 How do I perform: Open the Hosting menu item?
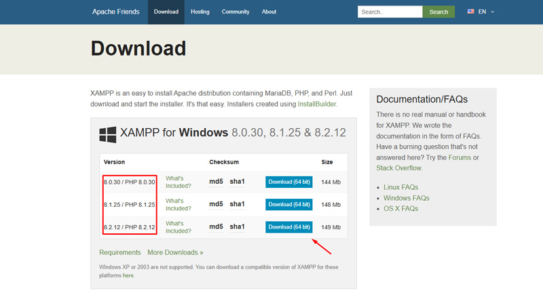click(200, 12)
